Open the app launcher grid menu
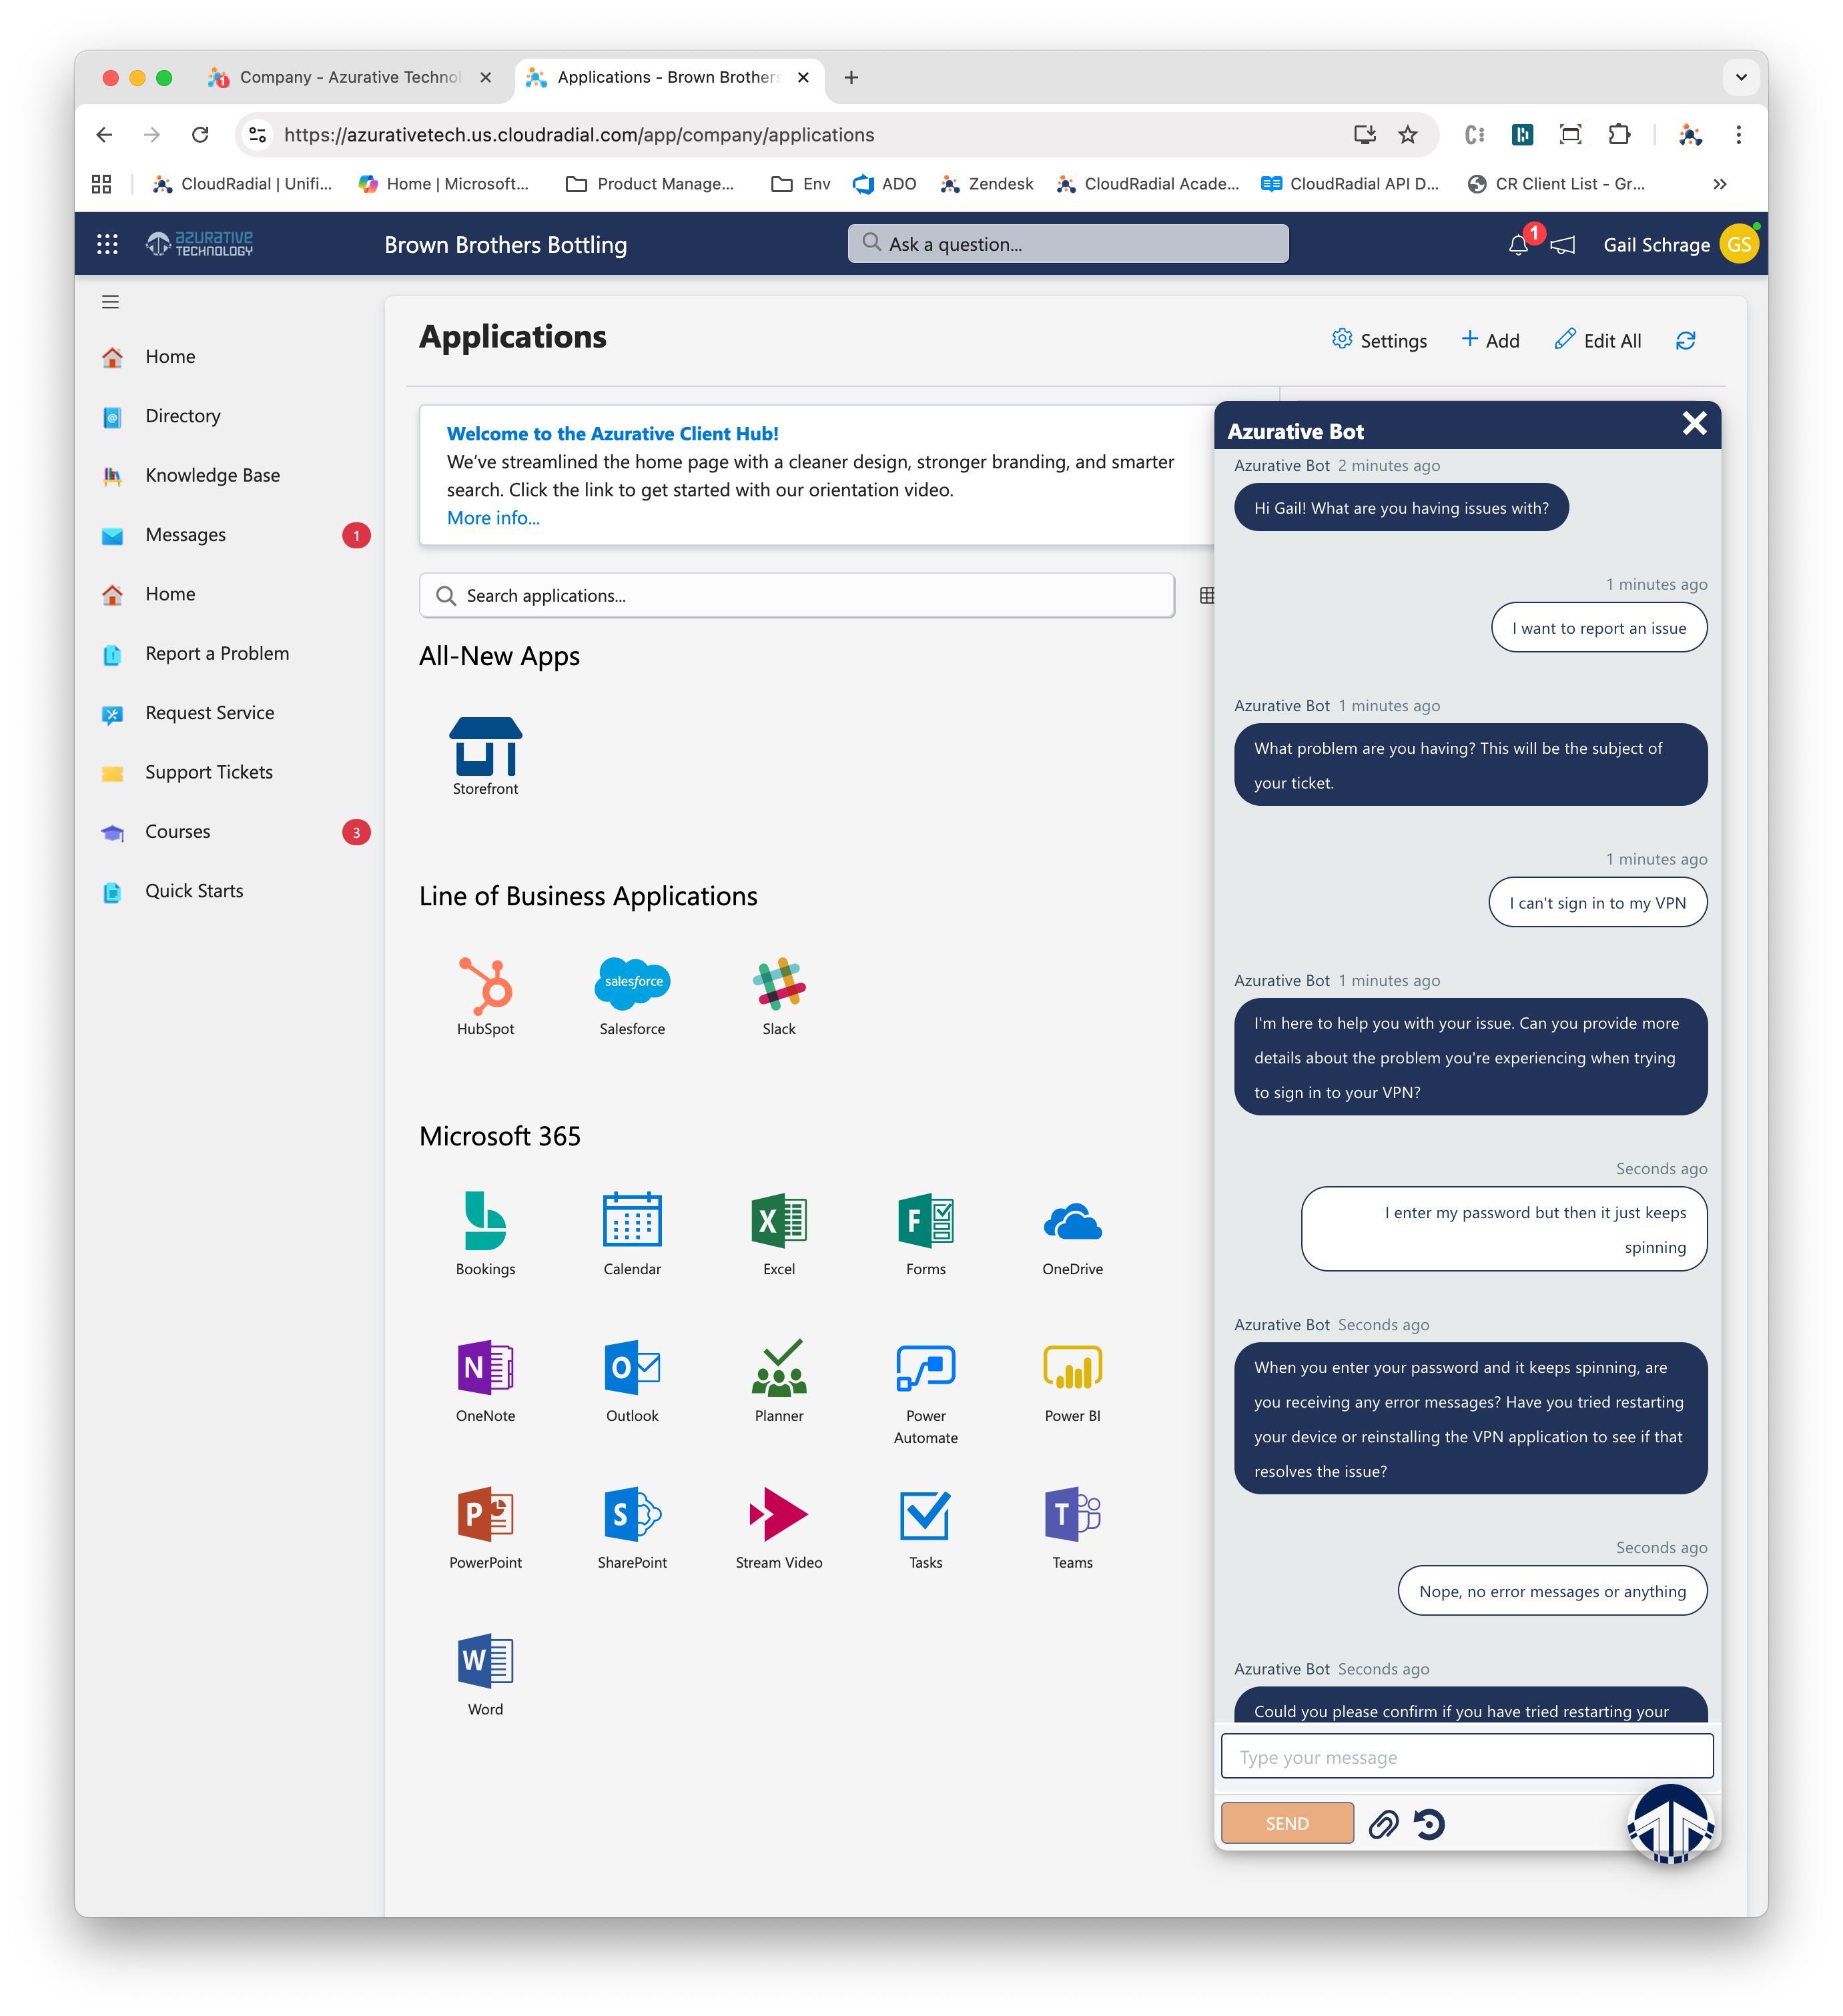 (x=107, y=244)
